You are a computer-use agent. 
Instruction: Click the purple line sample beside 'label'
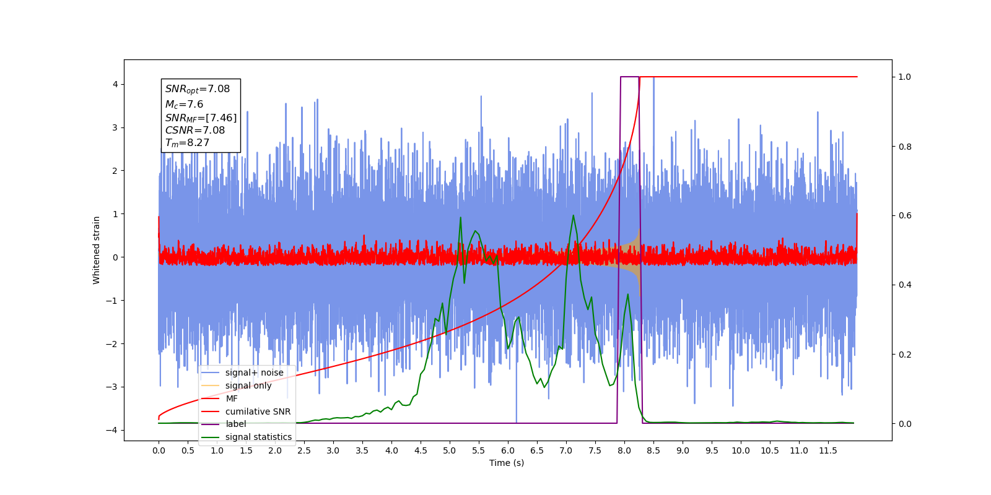pos(211,424)
